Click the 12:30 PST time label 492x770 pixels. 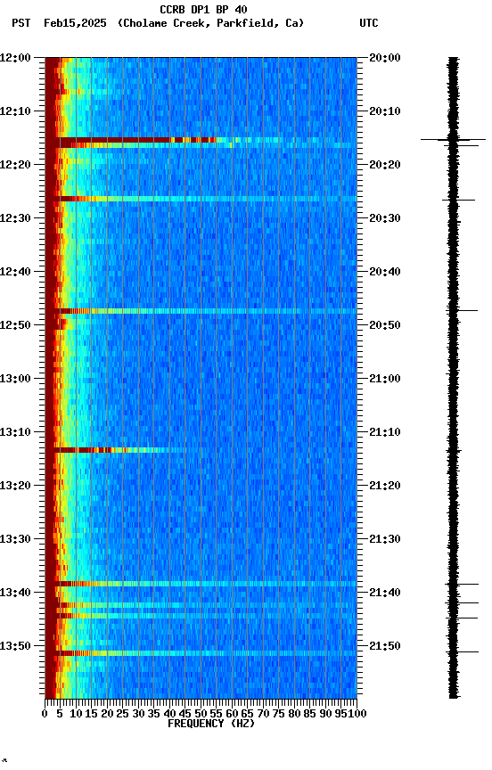coord(15,218)
